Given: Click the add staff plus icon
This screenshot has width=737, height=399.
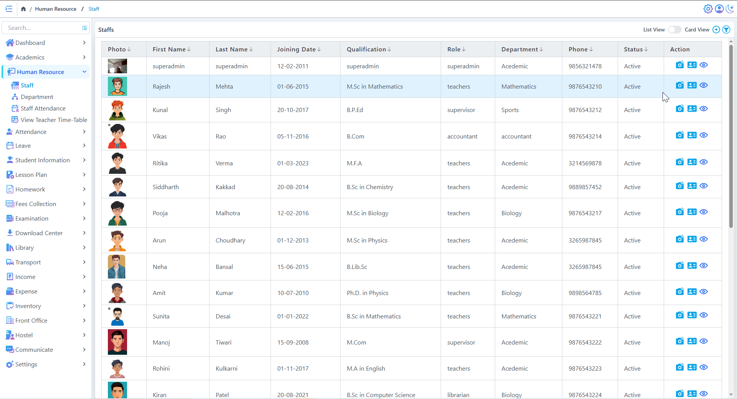Looking at the screenshot, I should tap(716, 30).
